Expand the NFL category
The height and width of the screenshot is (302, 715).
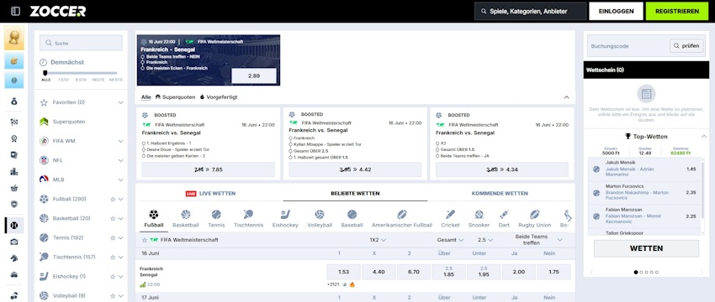(120, 160)
